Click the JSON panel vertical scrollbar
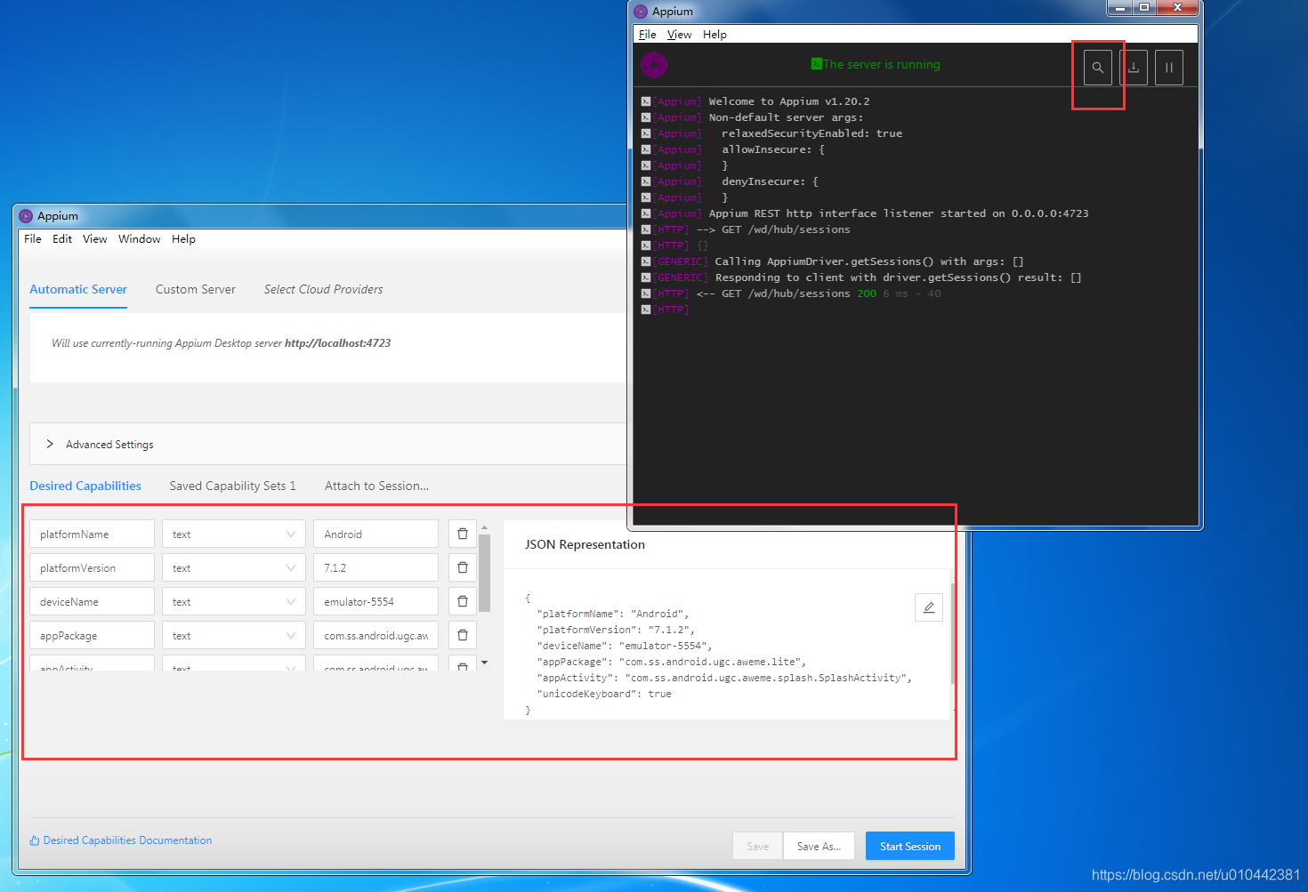The width and height of the screenshot is (1308, 892). (953, 633)
